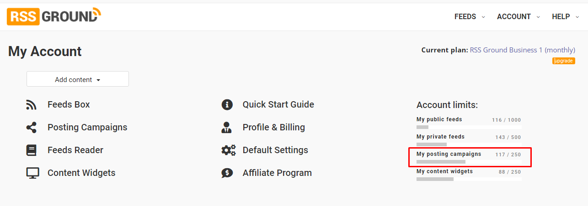Click the orange upgrade button
The image size is (588, 206).
(x=564, y=61)
